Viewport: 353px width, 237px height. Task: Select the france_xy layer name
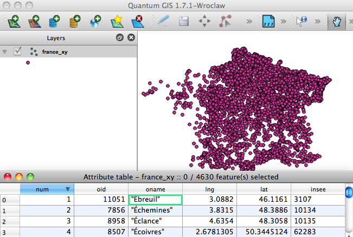pos(55,52)
